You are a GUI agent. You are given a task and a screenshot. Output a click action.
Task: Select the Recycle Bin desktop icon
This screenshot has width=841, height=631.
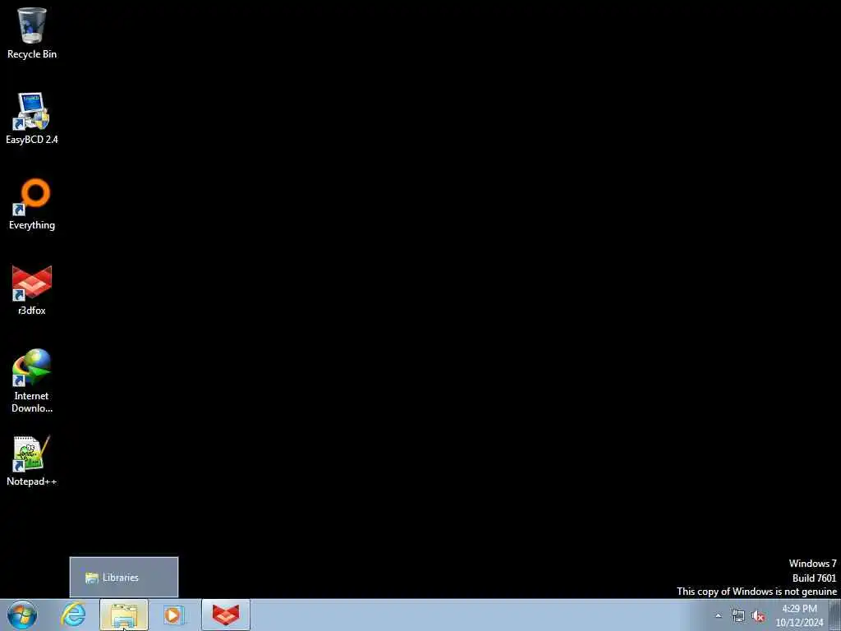pos(32,32)
